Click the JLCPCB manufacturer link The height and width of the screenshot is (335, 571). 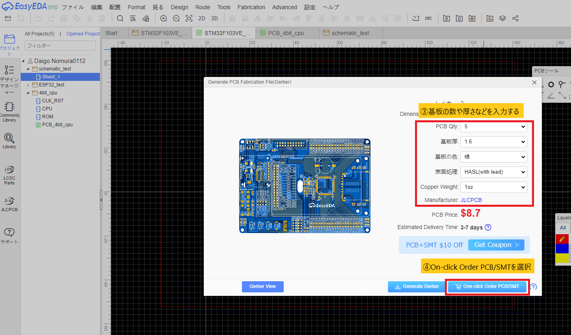tap(471, 200)
